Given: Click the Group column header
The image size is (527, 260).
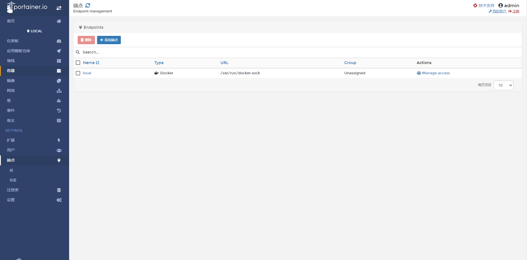Looking at the screenshot, I should pyautogui.click(x=350, y=63).
